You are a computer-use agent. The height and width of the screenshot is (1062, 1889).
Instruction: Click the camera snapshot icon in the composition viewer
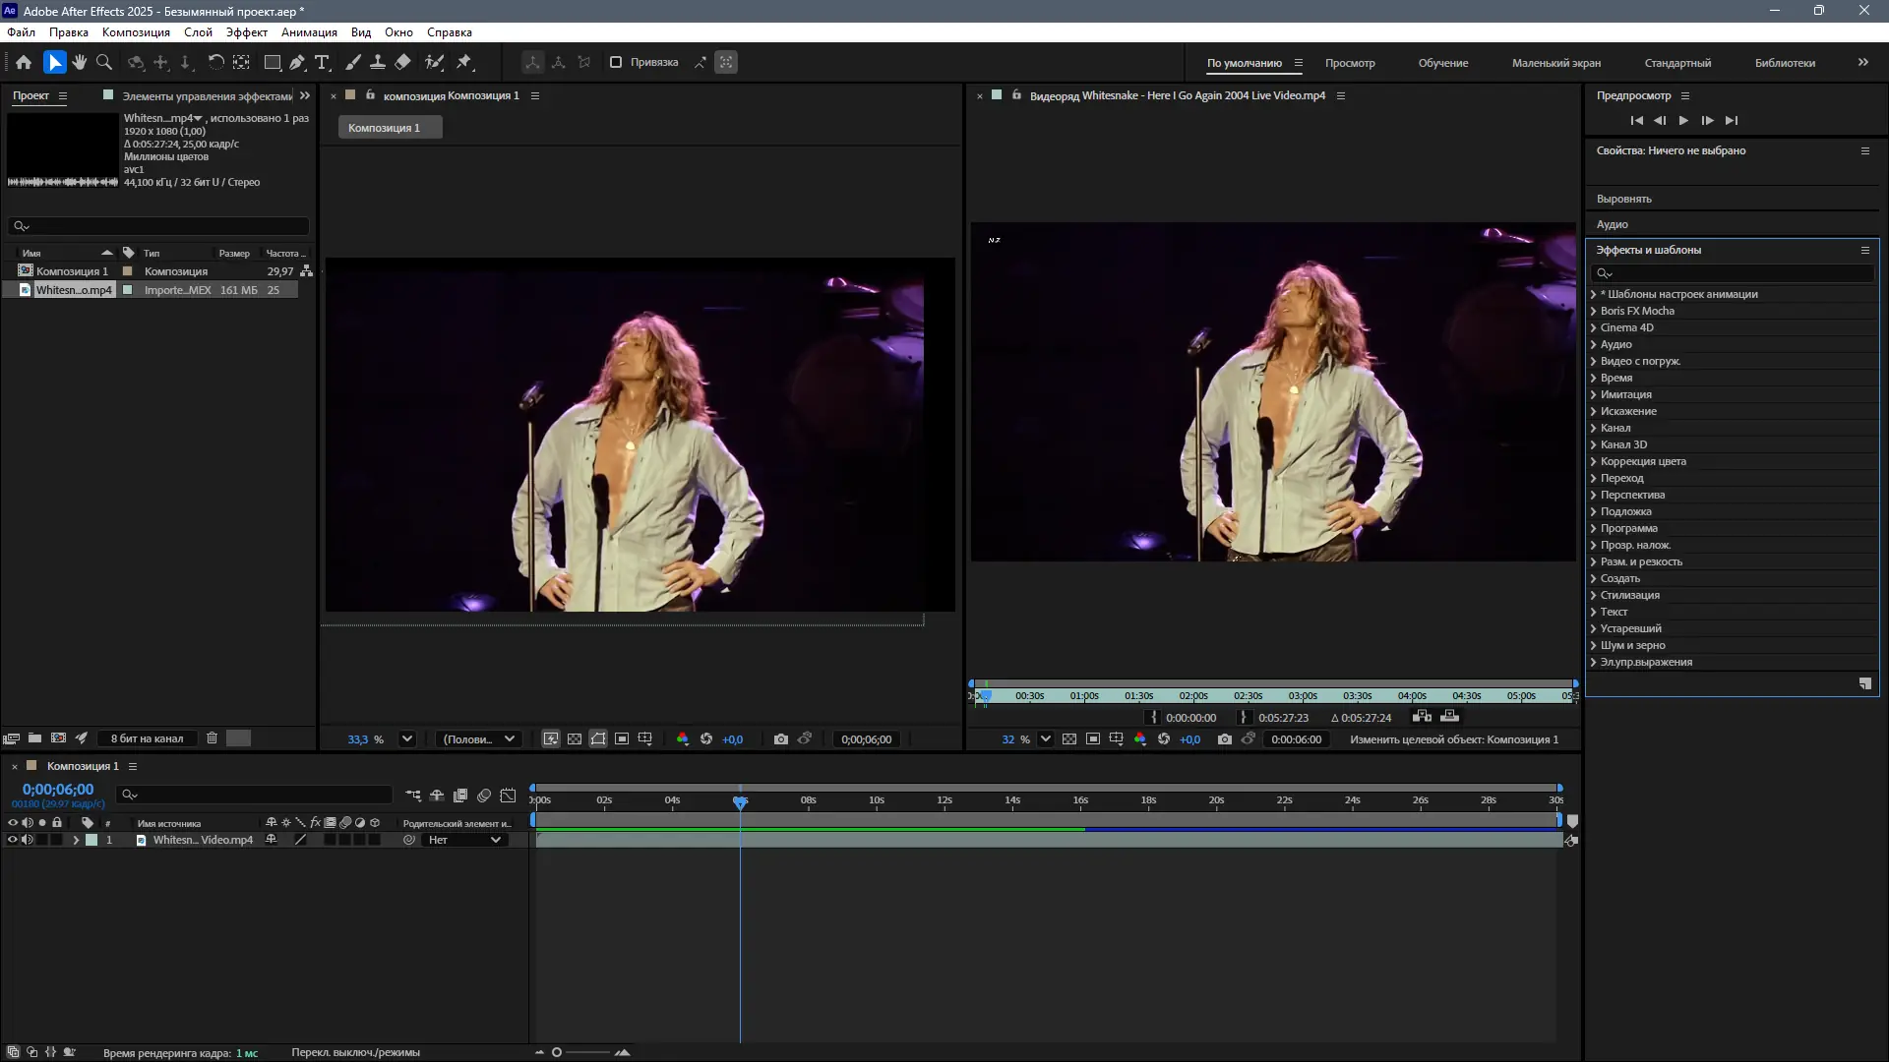tap(780, 739)
